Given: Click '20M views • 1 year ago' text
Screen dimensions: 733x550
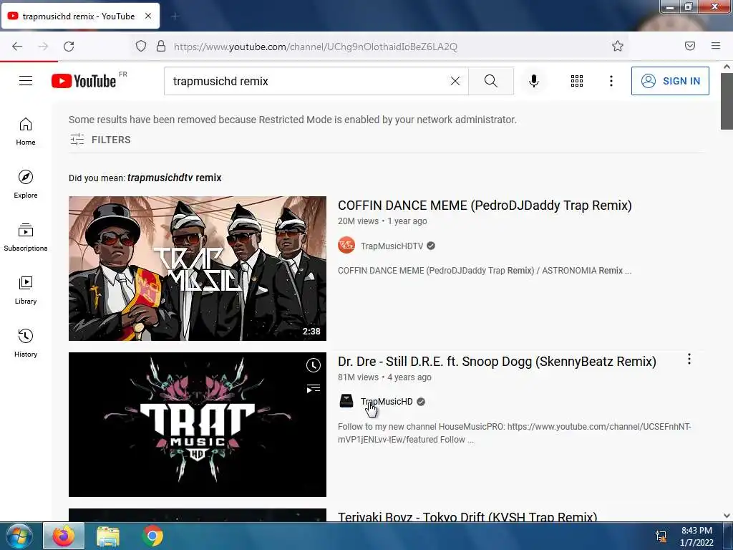Looking at the screenshot, I should click(382, 221).
